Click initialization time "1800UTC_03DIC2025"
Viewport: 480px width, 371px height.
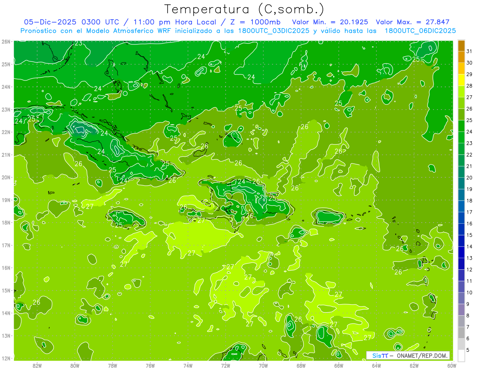click(274, 31)
